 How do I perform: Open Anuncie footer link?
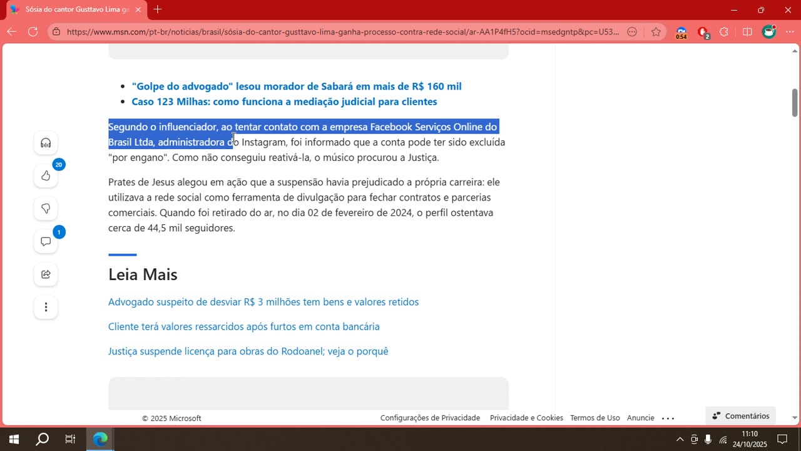click(x=641, y=418)
